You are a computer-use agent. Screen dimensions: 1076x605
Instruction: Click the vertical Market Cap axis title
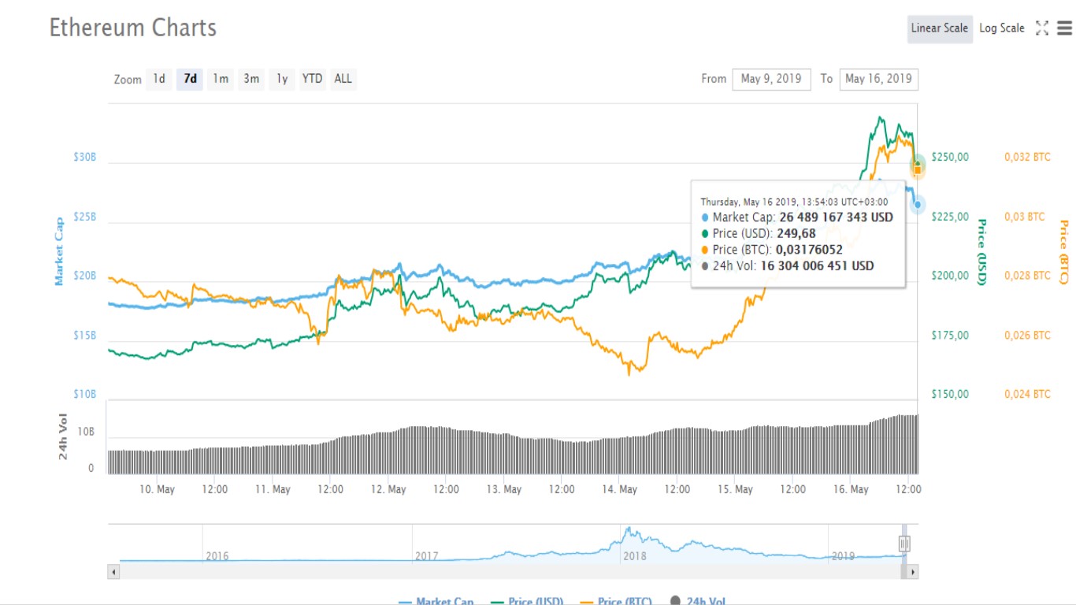(x=59, y=251)
